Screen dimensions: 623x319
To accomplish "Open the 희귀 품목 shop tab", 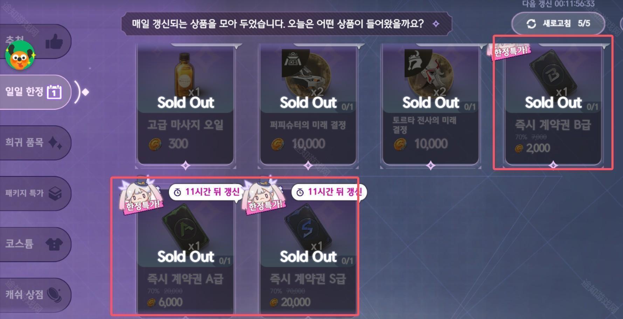I will [24, 143].
